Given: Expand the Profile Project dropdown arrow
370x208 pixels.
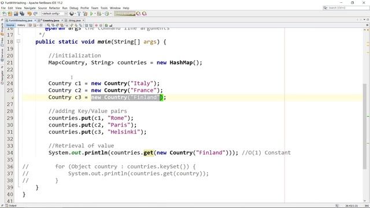Looking at the screenshot, I should [x=110, y=14].
